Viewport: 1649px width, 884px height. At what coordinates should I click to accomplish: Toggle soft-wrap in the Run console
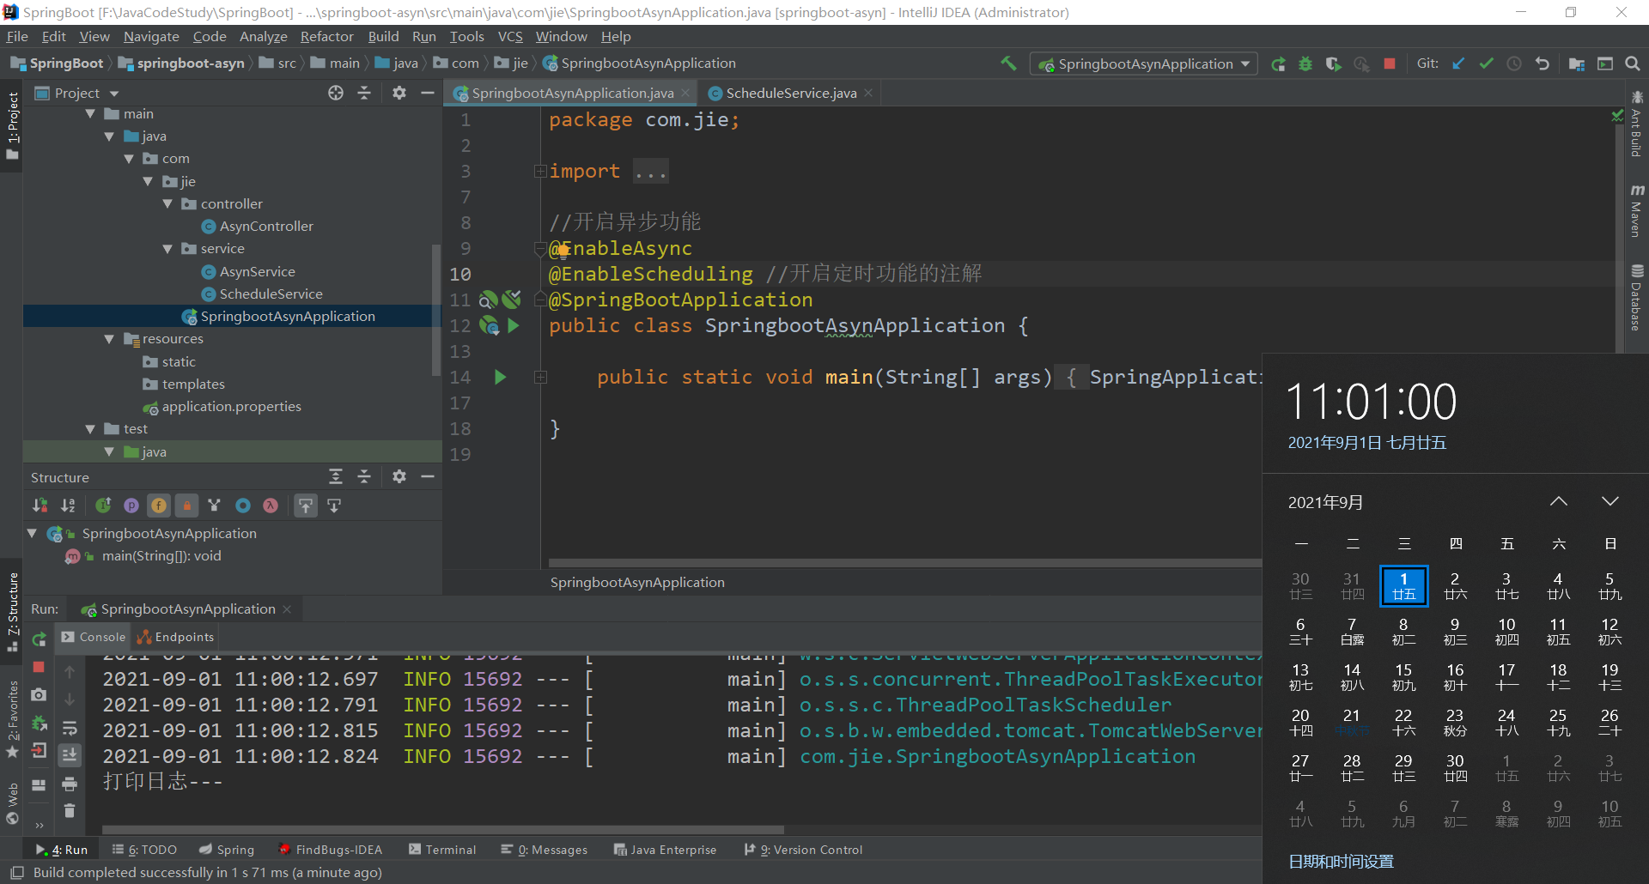tap(70, 728)
